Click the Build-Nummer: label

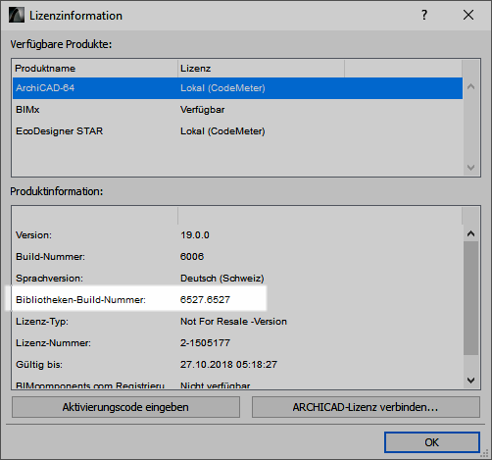click(50, 257)
